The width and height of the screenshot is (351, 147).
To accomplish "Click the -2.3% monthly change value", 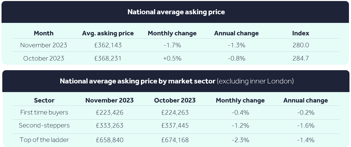I will [x=240, y=140].
